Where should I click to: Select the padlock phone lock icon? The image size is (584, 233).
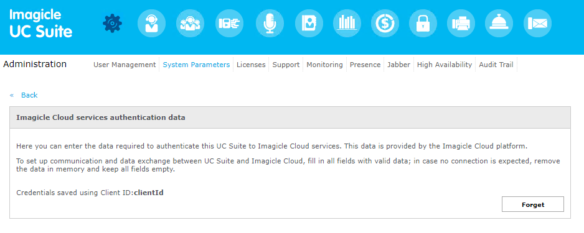click(423, 24)
